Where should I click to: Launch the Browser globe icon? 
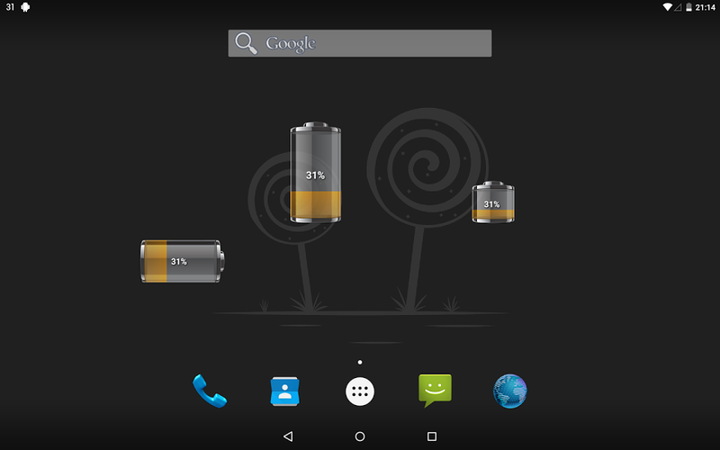pyautogui.click(x=510, y=391)
